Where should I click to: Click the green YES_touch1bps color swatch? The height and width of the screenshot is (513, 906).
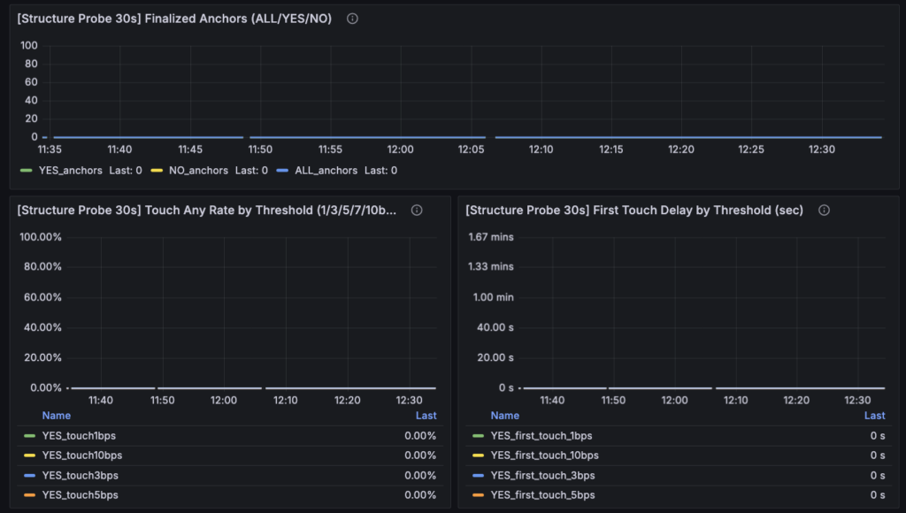click(x=29, y=436)
